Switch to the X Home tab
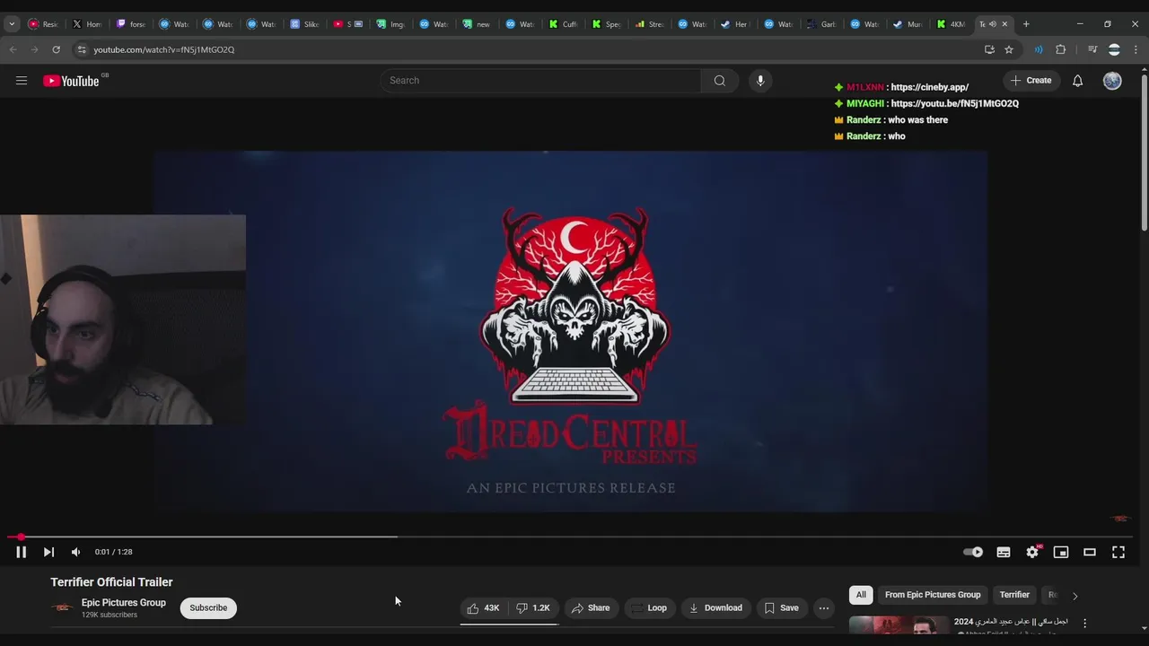Screen dimensions: 1149x646 87,24
